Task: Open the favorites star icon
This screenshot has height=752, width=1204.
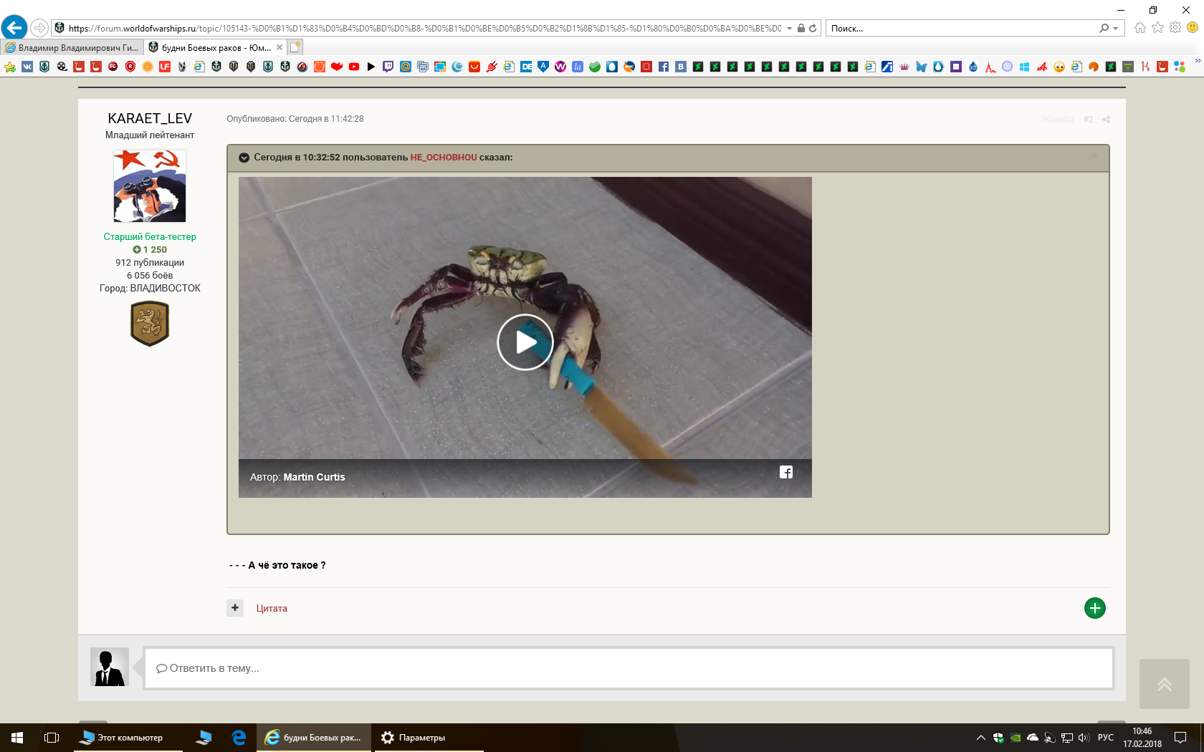Action: pyautogui.click(x=1157, y=28)
